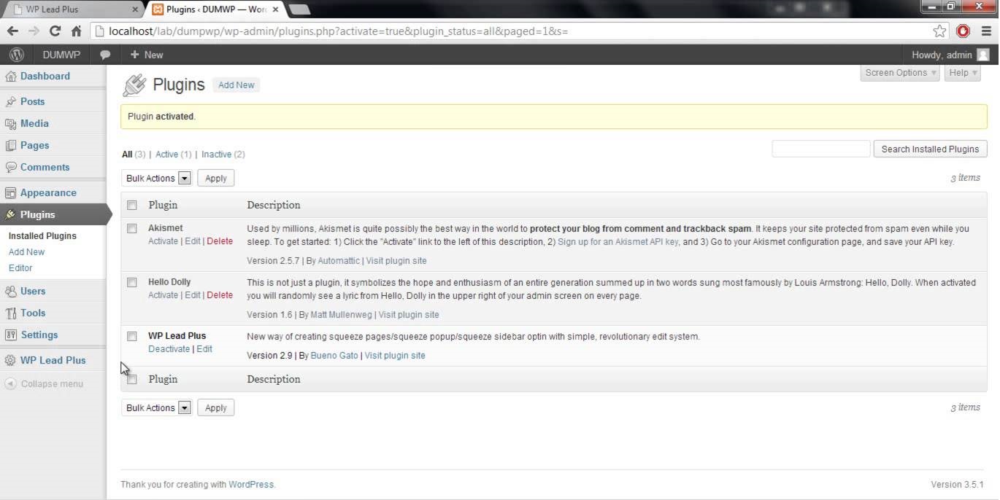Click the Posts pushpin icon
The width and height of the screenshot is (1000, 500).
pyautogui.click(x=10, y=102)
